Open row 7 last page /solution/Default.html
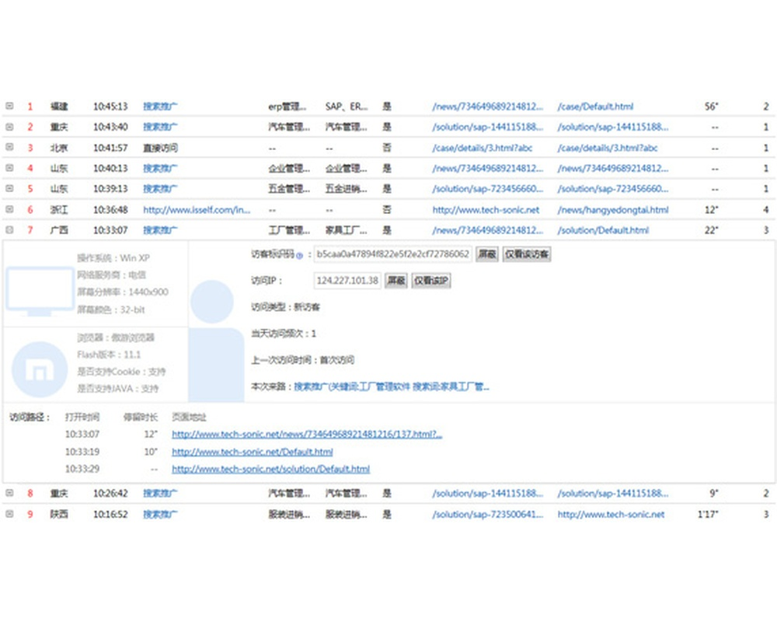Viewport: 777px width, 622px height. 603,230
